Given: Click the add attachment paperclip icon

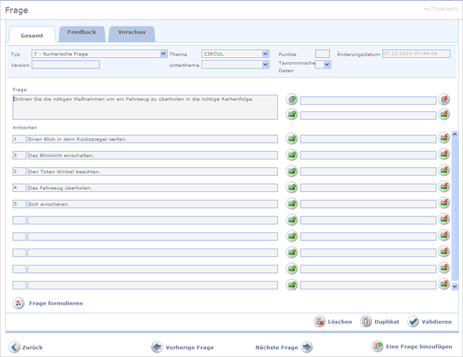Looking at the screenshot, I should click(x=292, y=100).
